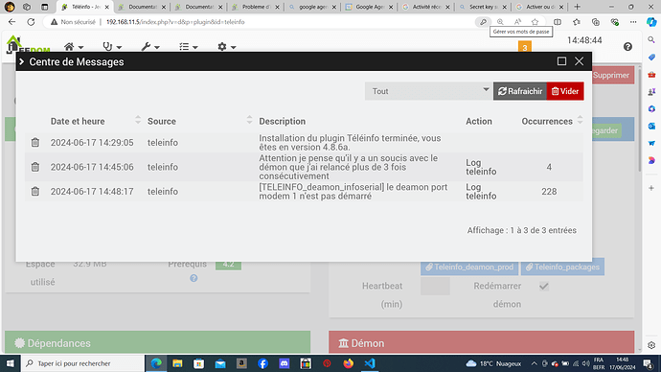The height and width of the screenshot is (372, 661).
Task: Open Visual Studio Code from taskbar
Action: pyautogui.click(x=370, y=363)
